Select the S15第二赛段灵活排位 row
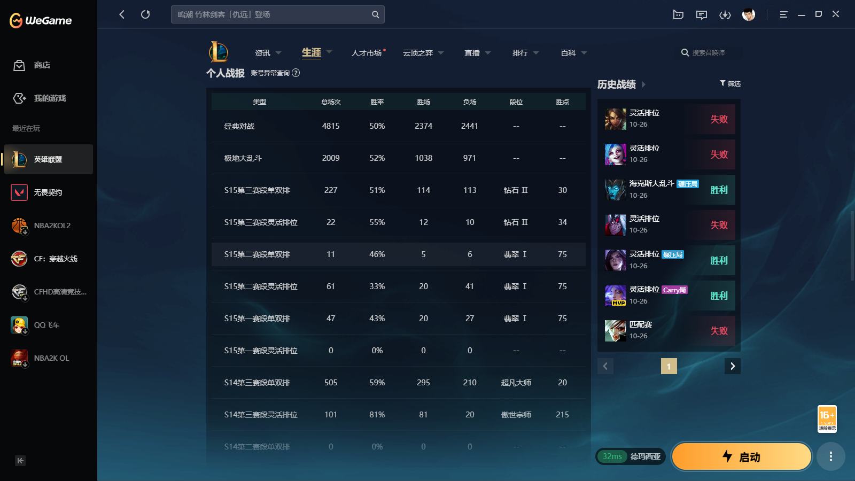Viewport: 855px width, 481px height. point(399,286)
